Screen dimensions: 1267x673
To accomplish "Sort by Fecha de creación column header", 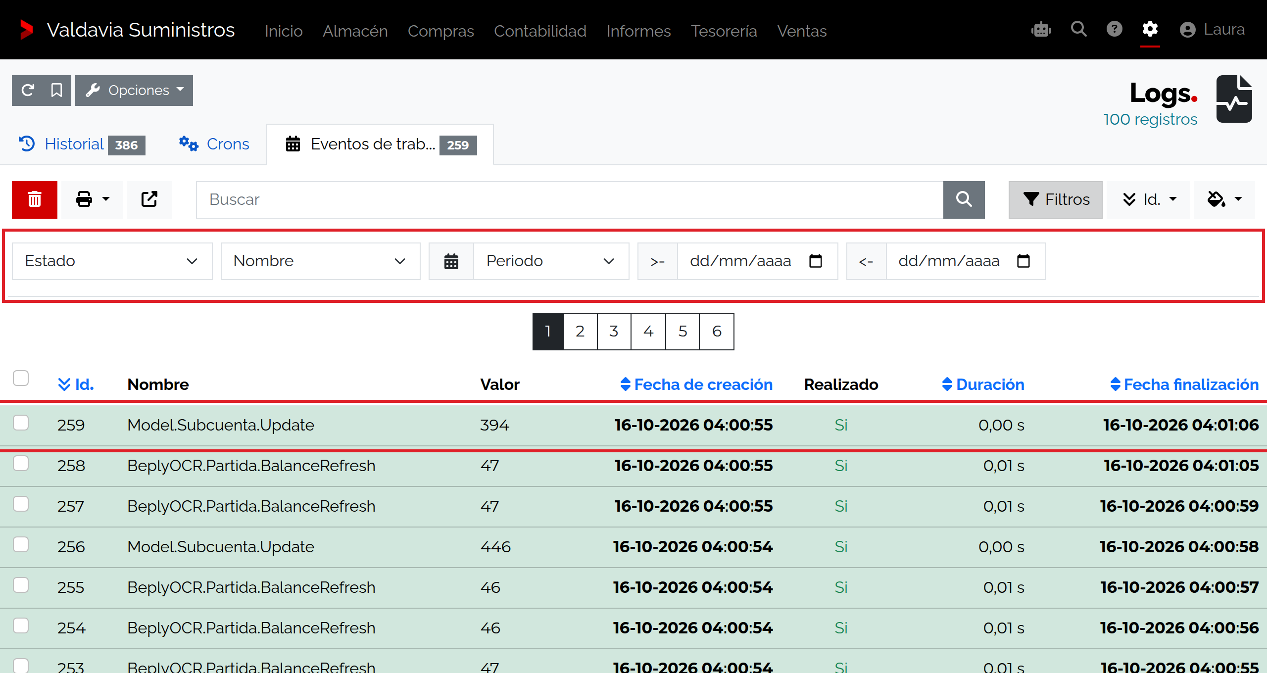I will click(x=696, y=385).
